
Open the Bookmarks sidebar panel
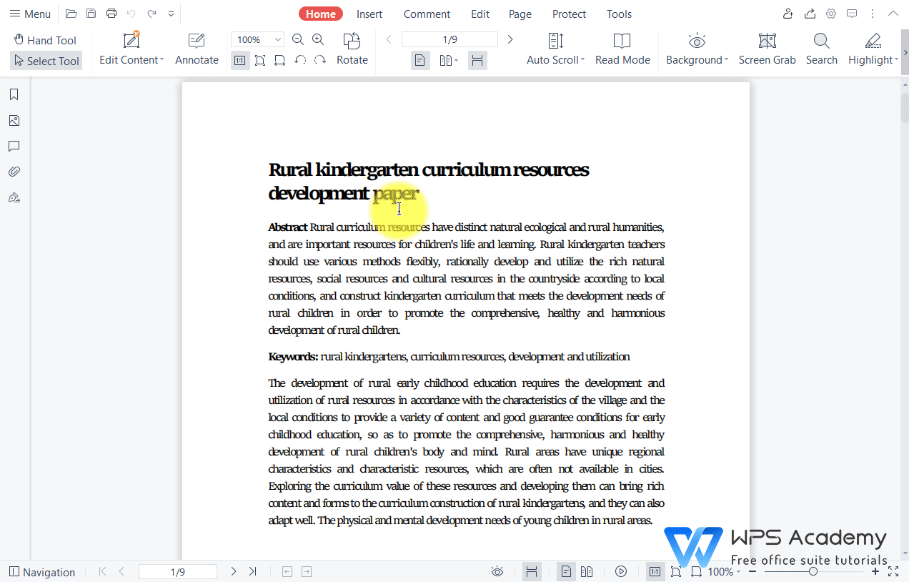pyautogui.click(x=14, y=94)
